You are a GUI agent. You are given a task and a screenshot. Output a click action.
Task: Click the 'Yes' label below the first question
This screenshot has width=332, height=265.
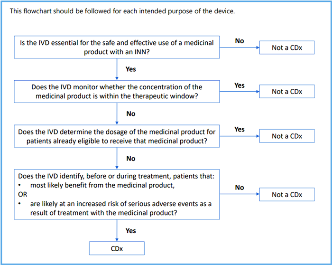pos(130,69)
